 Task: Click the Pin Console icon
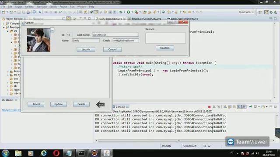click(250, 107)
